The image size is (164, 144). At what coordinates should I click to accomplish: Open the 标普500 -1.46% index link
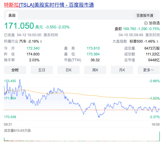pyautogui.click(x=142, y=41)
